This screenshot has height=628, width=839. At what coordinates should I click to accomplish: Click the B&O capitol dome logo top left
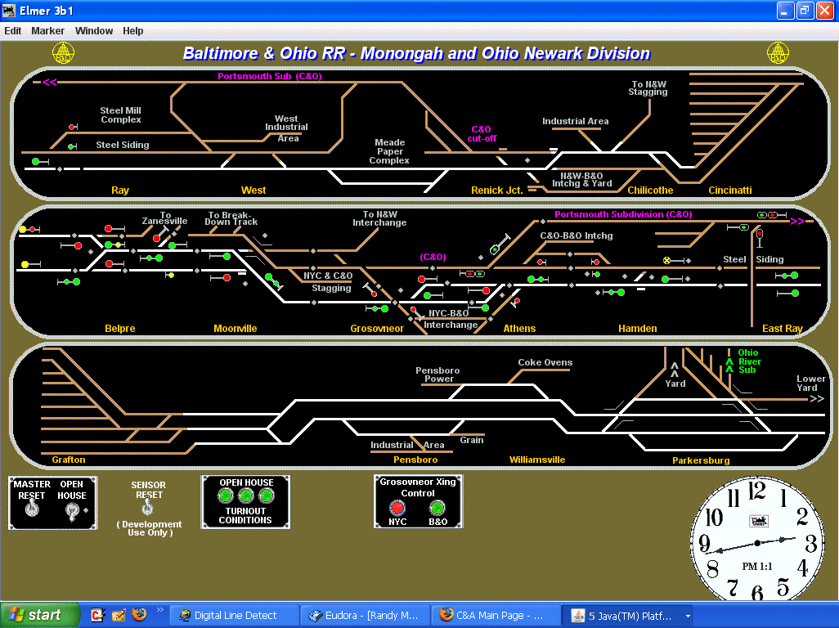coord(64,52)
